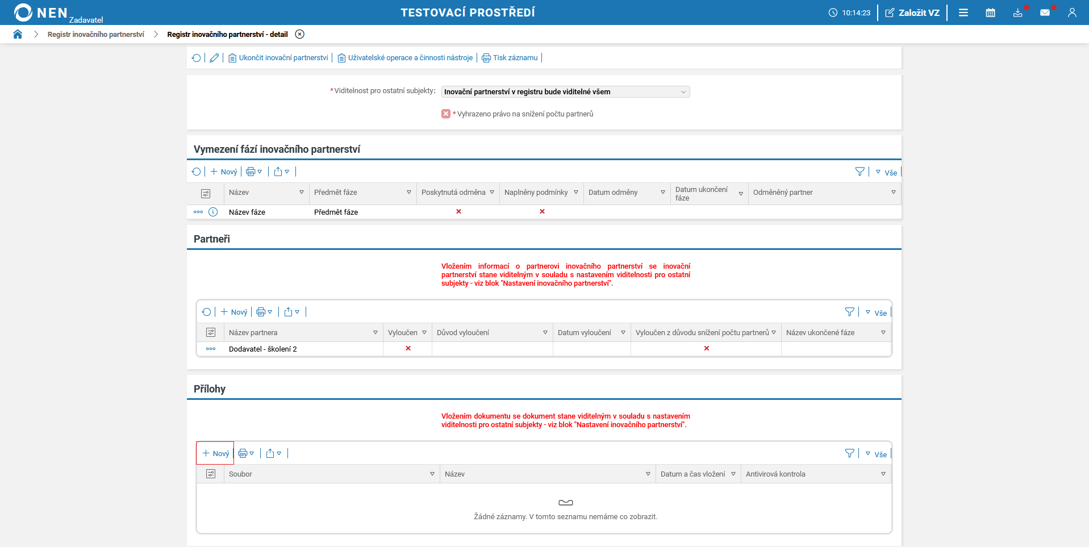Open Uživatelské operace a činnosti nástroje

click(x=405, y=58)
